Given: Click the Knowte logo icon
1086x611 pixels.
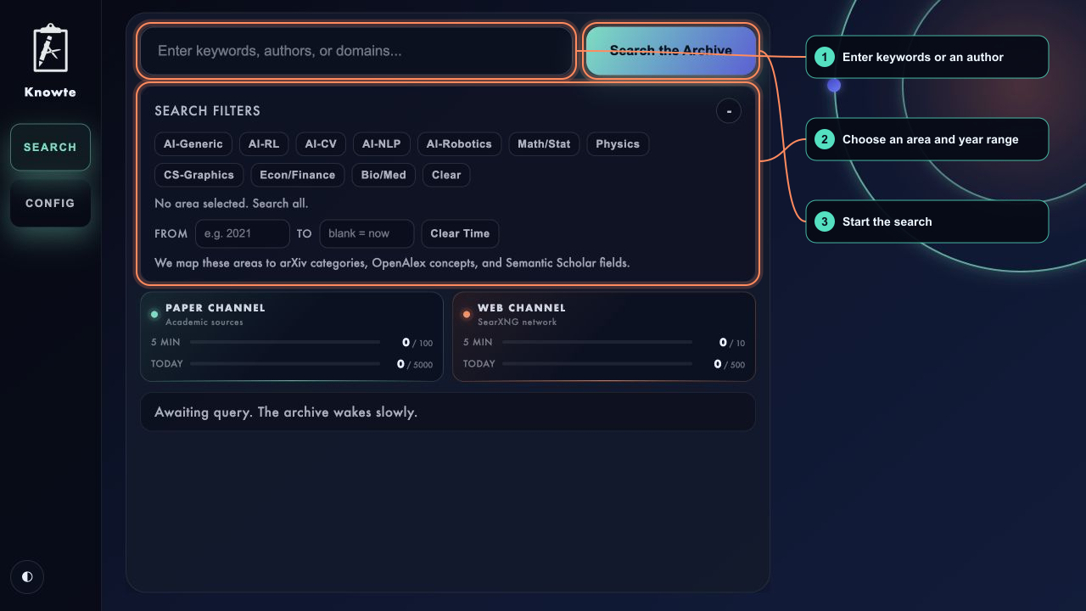Looking at the screenshot, I should (50, 48).
